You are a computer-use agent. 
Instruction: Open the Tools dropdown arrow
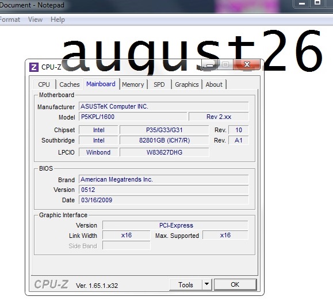pyautogui.click(x=206, y=284)
